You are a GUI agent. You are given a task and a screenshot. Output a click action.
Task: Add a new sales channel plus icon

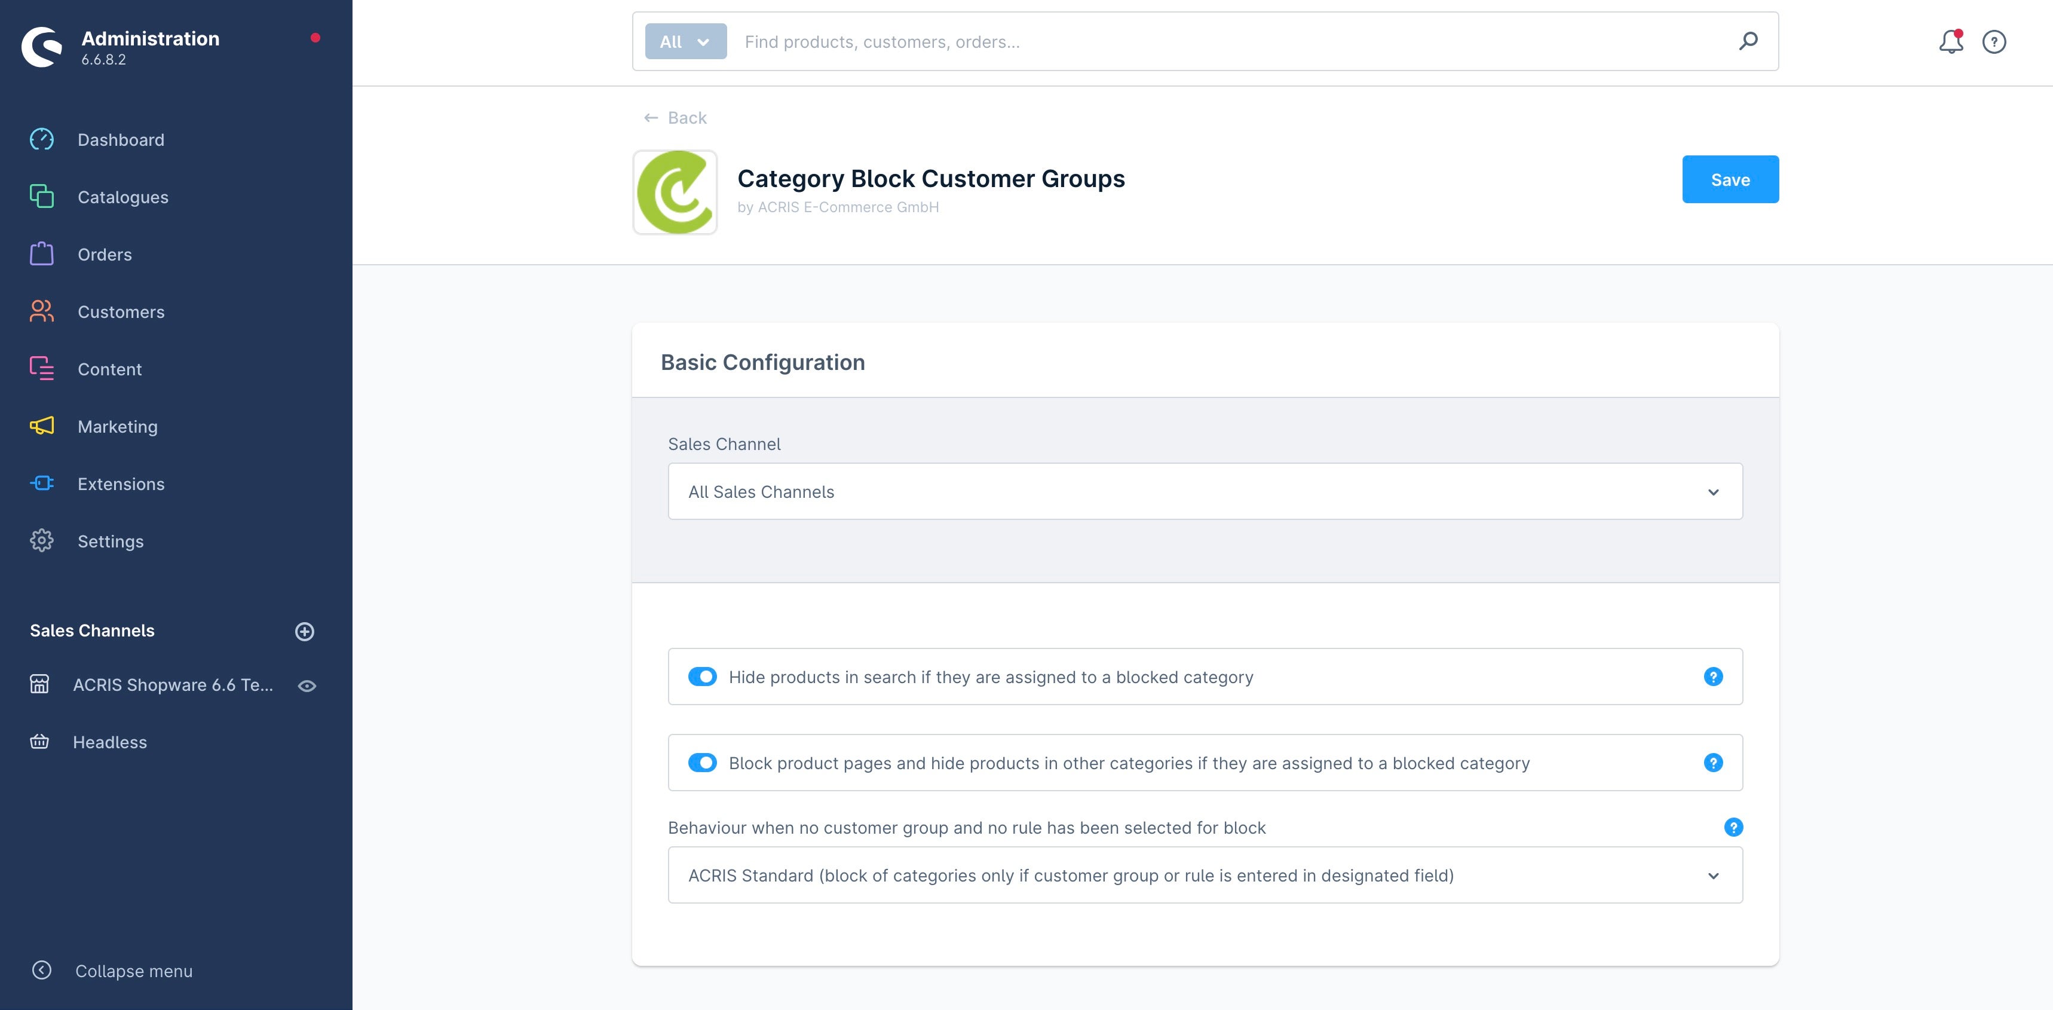click(x=305, y=631)
